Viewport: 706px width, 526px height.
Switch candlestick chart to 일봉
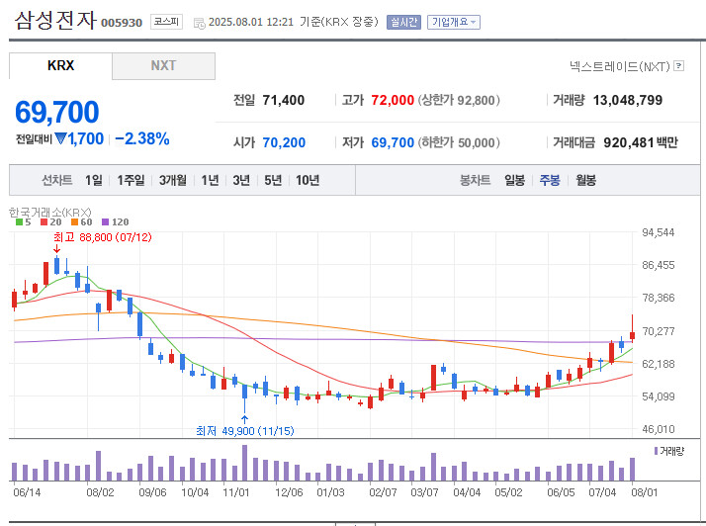click(x=514, y=180)
